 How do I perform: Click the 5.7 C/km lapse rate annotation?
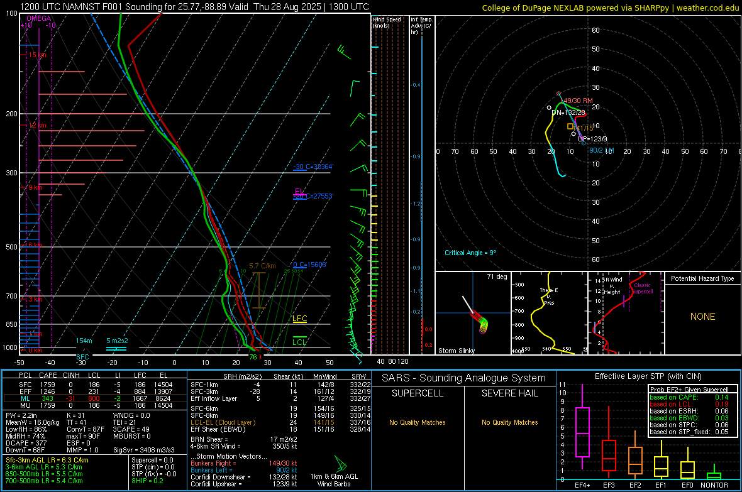click(263, 266)
